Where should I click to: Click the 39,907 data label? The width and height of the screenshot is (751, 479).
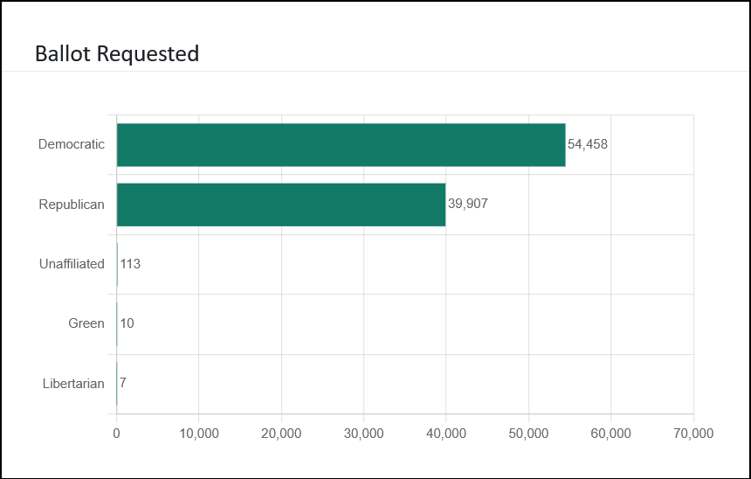click(x=467, y=205)
